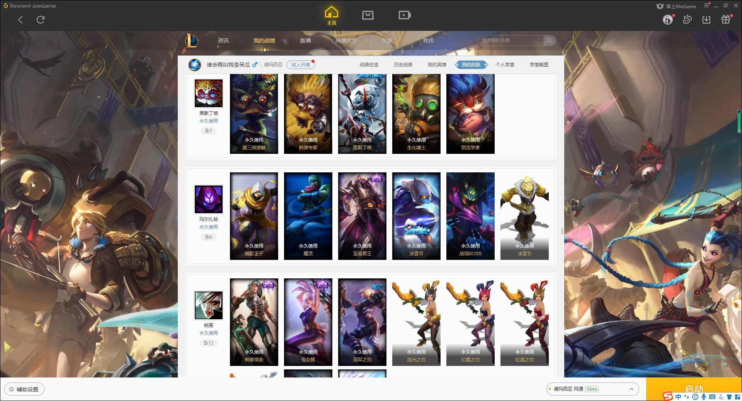Open the friends/message icon near avatar
742x401 pixels.
pyautogui.click(x=687, y=19)
